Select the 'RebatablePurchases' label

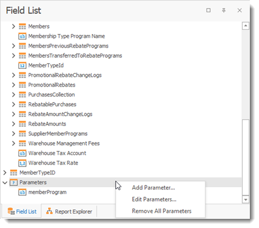coord(52,104)
